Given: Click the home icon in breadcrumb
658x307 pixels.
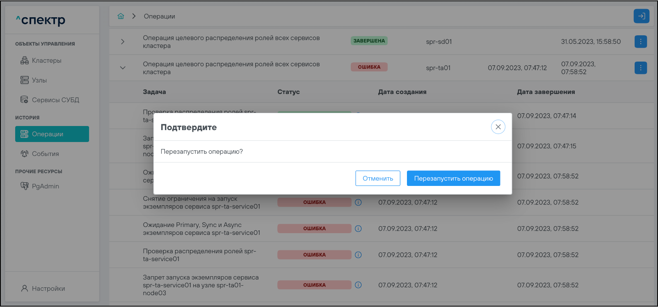Looking at the screenshot, I should [121, 16].
